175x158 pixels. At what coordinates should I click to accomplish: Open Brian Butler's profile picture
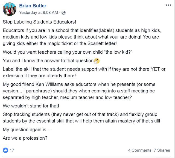point(10,9)
